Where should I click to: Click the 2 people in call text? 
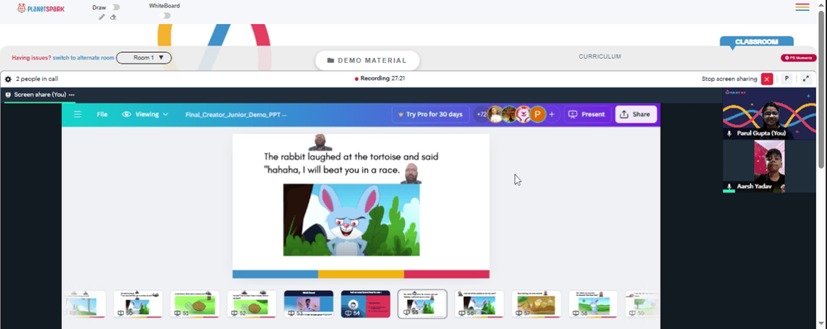(x=37, y=79)
